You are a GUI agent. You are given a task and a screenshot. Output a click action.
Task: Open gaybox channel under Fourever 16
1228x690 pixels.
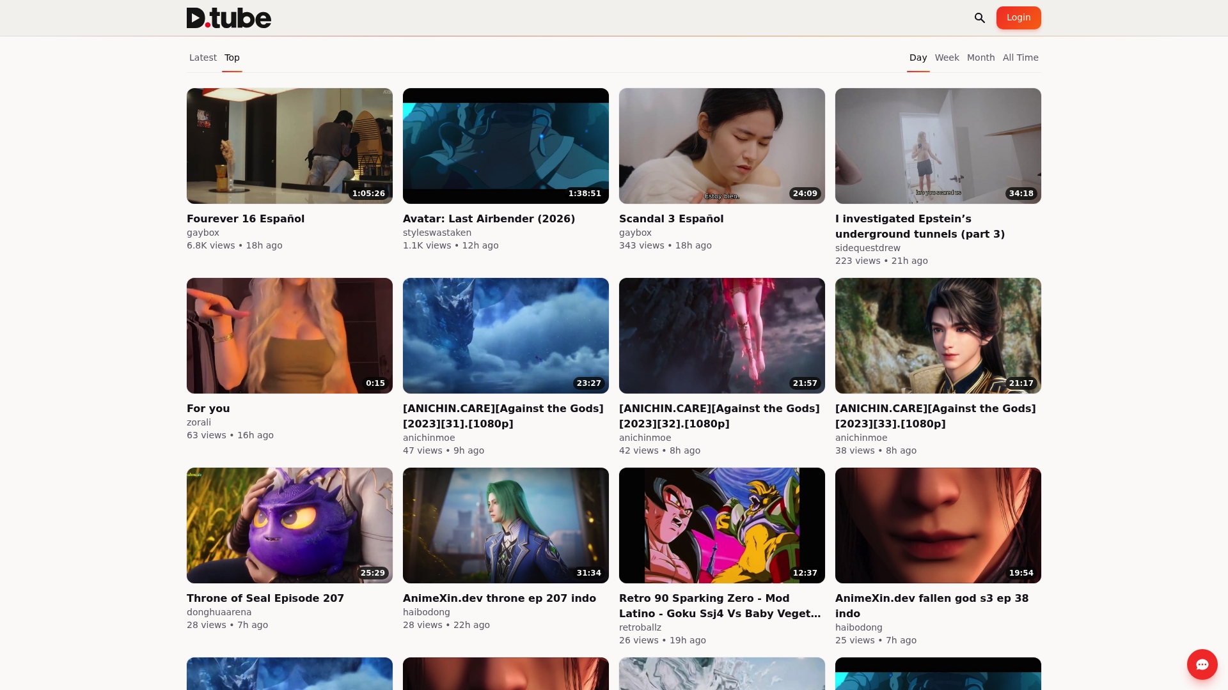[203, 233]
